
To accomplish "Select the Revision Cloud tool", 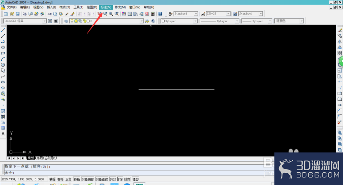I will [3, 71].
